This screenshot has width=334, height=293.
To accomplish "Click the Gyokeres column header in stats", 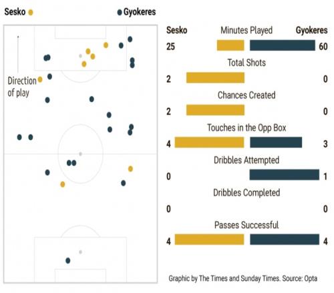I will [311, 31].
